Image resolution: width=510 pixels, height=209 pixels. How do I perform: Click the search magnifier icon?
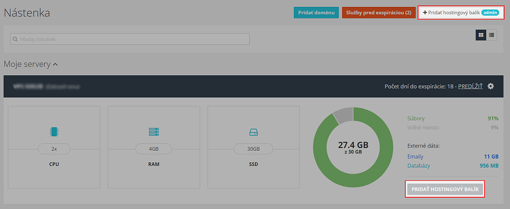(x=15, y=39)
